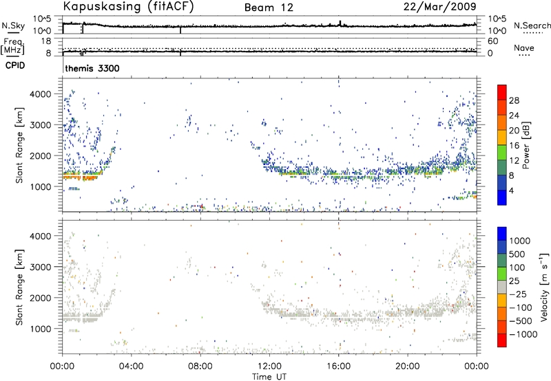
Task: Click 'Slant Range [km]' label of power panel
Action: [x=19, y=145]
